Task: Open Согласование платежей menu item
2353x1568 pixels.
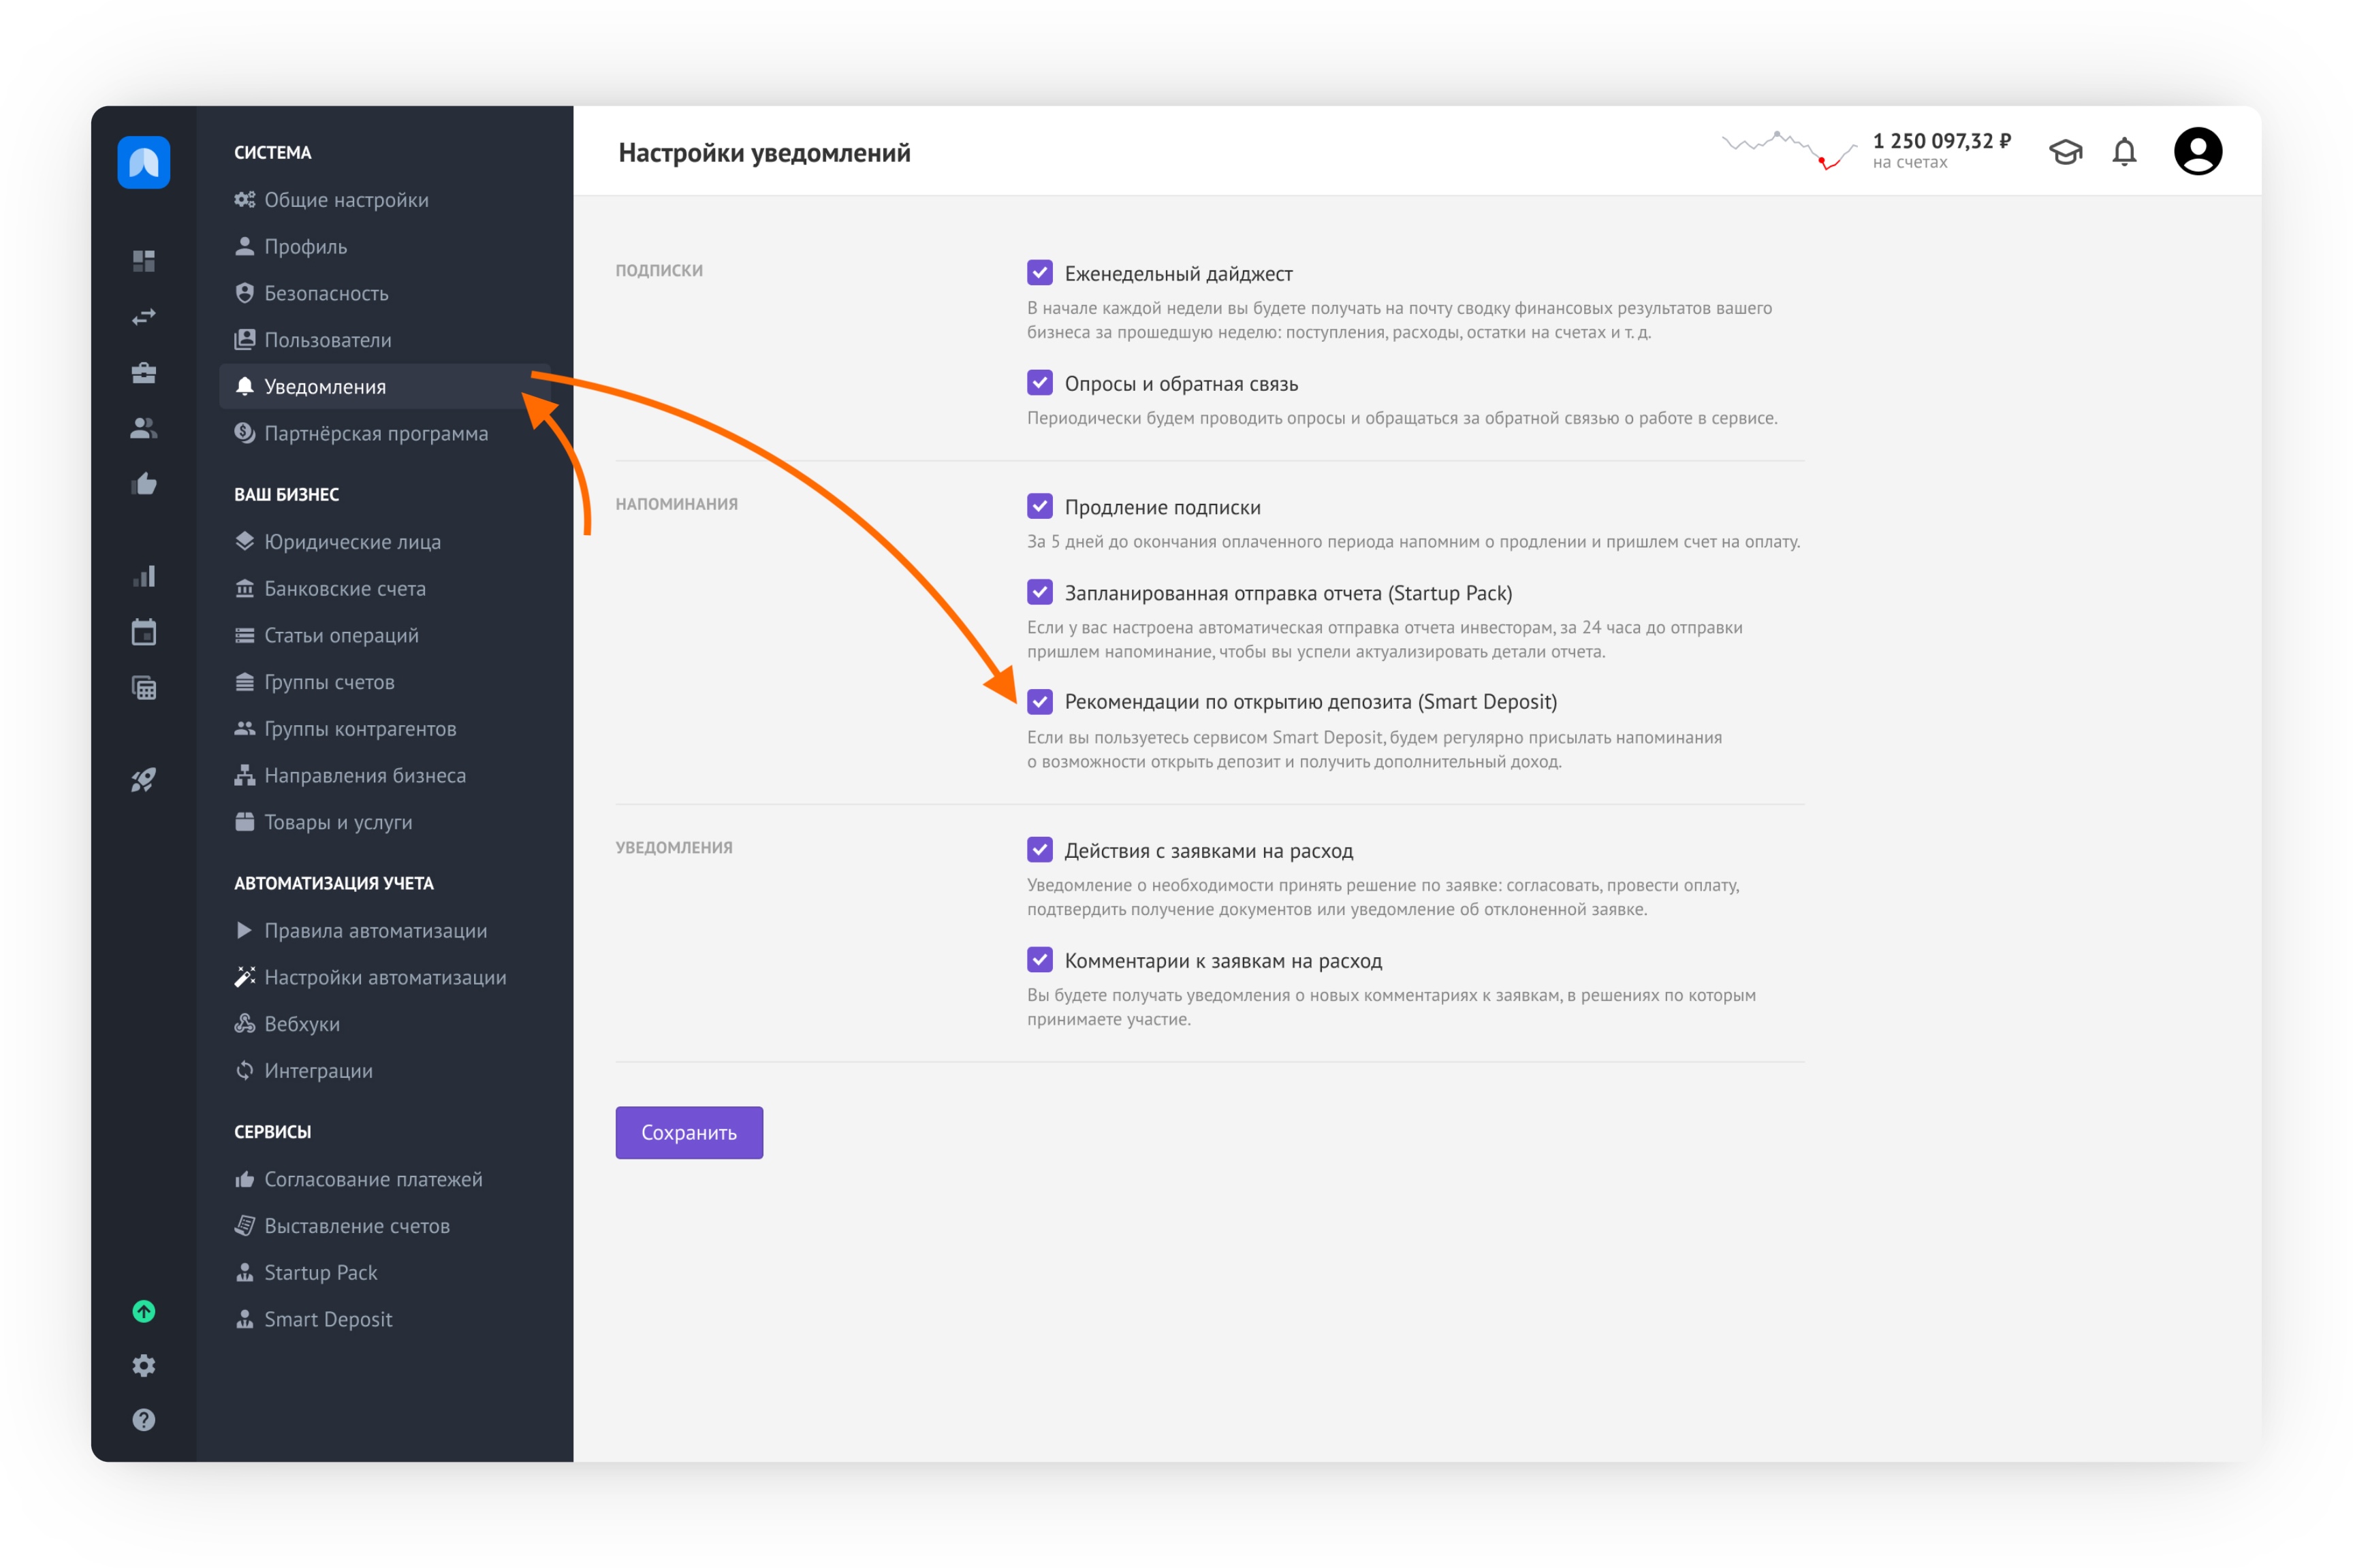Action: 385,1179
